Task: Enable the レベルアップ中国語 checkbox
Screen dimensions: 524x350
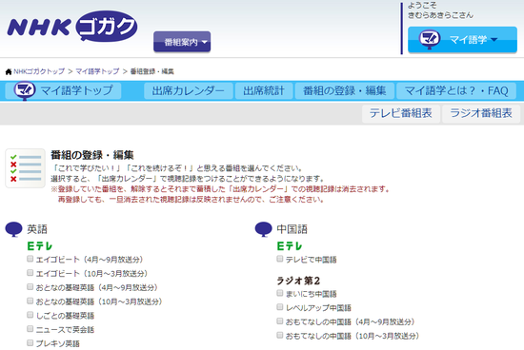Action: (x=280, y=307)
